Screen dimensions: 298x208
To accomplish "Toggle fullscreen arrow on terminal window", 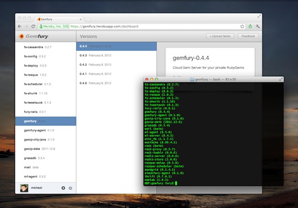I will click(281, 79).
